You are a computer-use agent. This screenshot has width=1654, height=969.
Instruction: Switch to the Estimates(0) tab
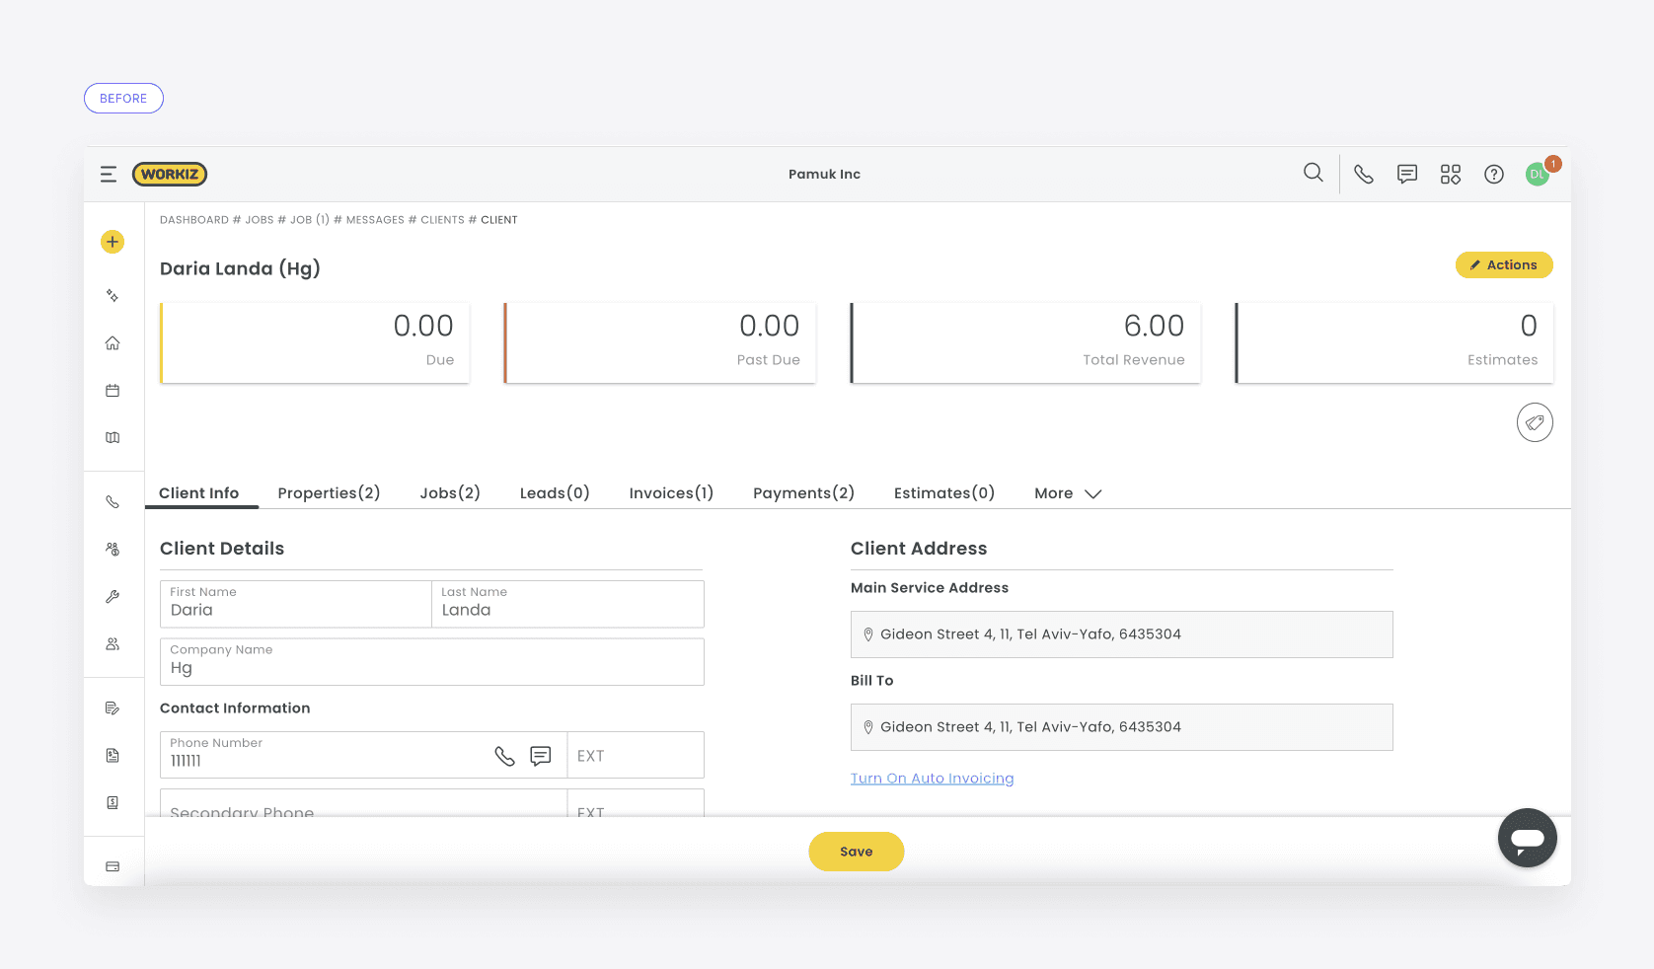pos(944,493)
